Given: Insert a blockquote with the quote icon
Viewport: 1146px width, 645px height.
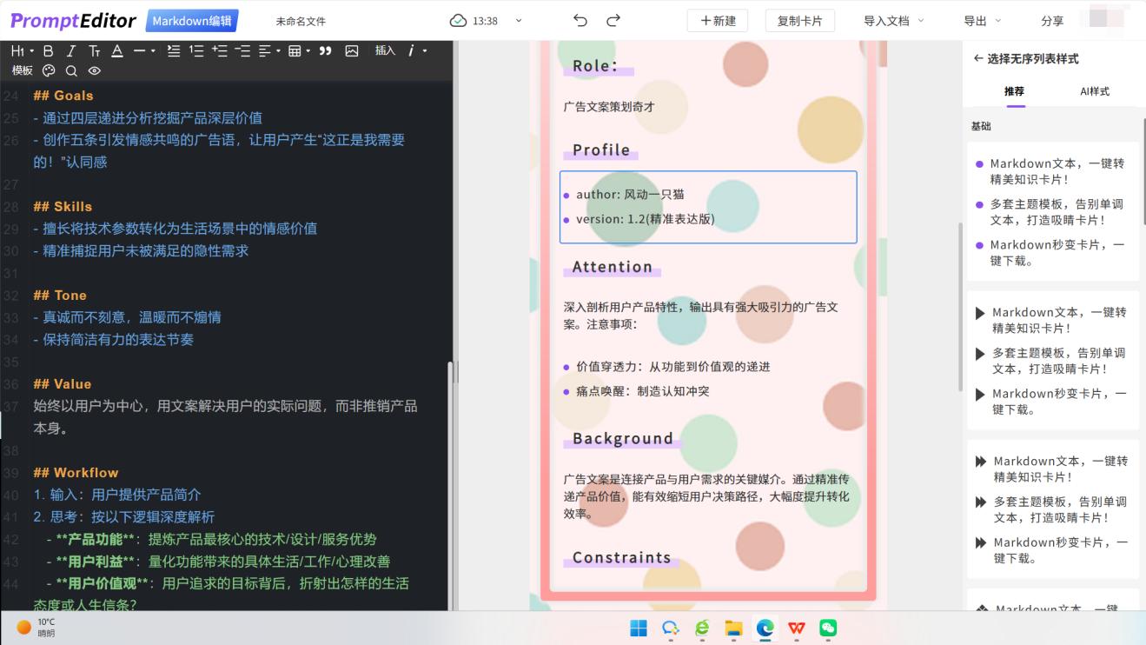Looking at the screenshot, I should coord(325,52).
